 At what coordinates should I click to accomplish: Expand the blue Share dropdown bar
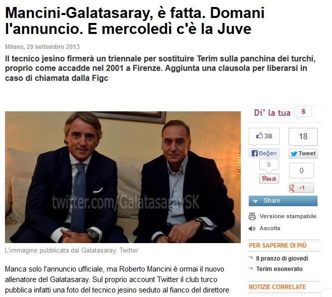(x=283, y=201)
